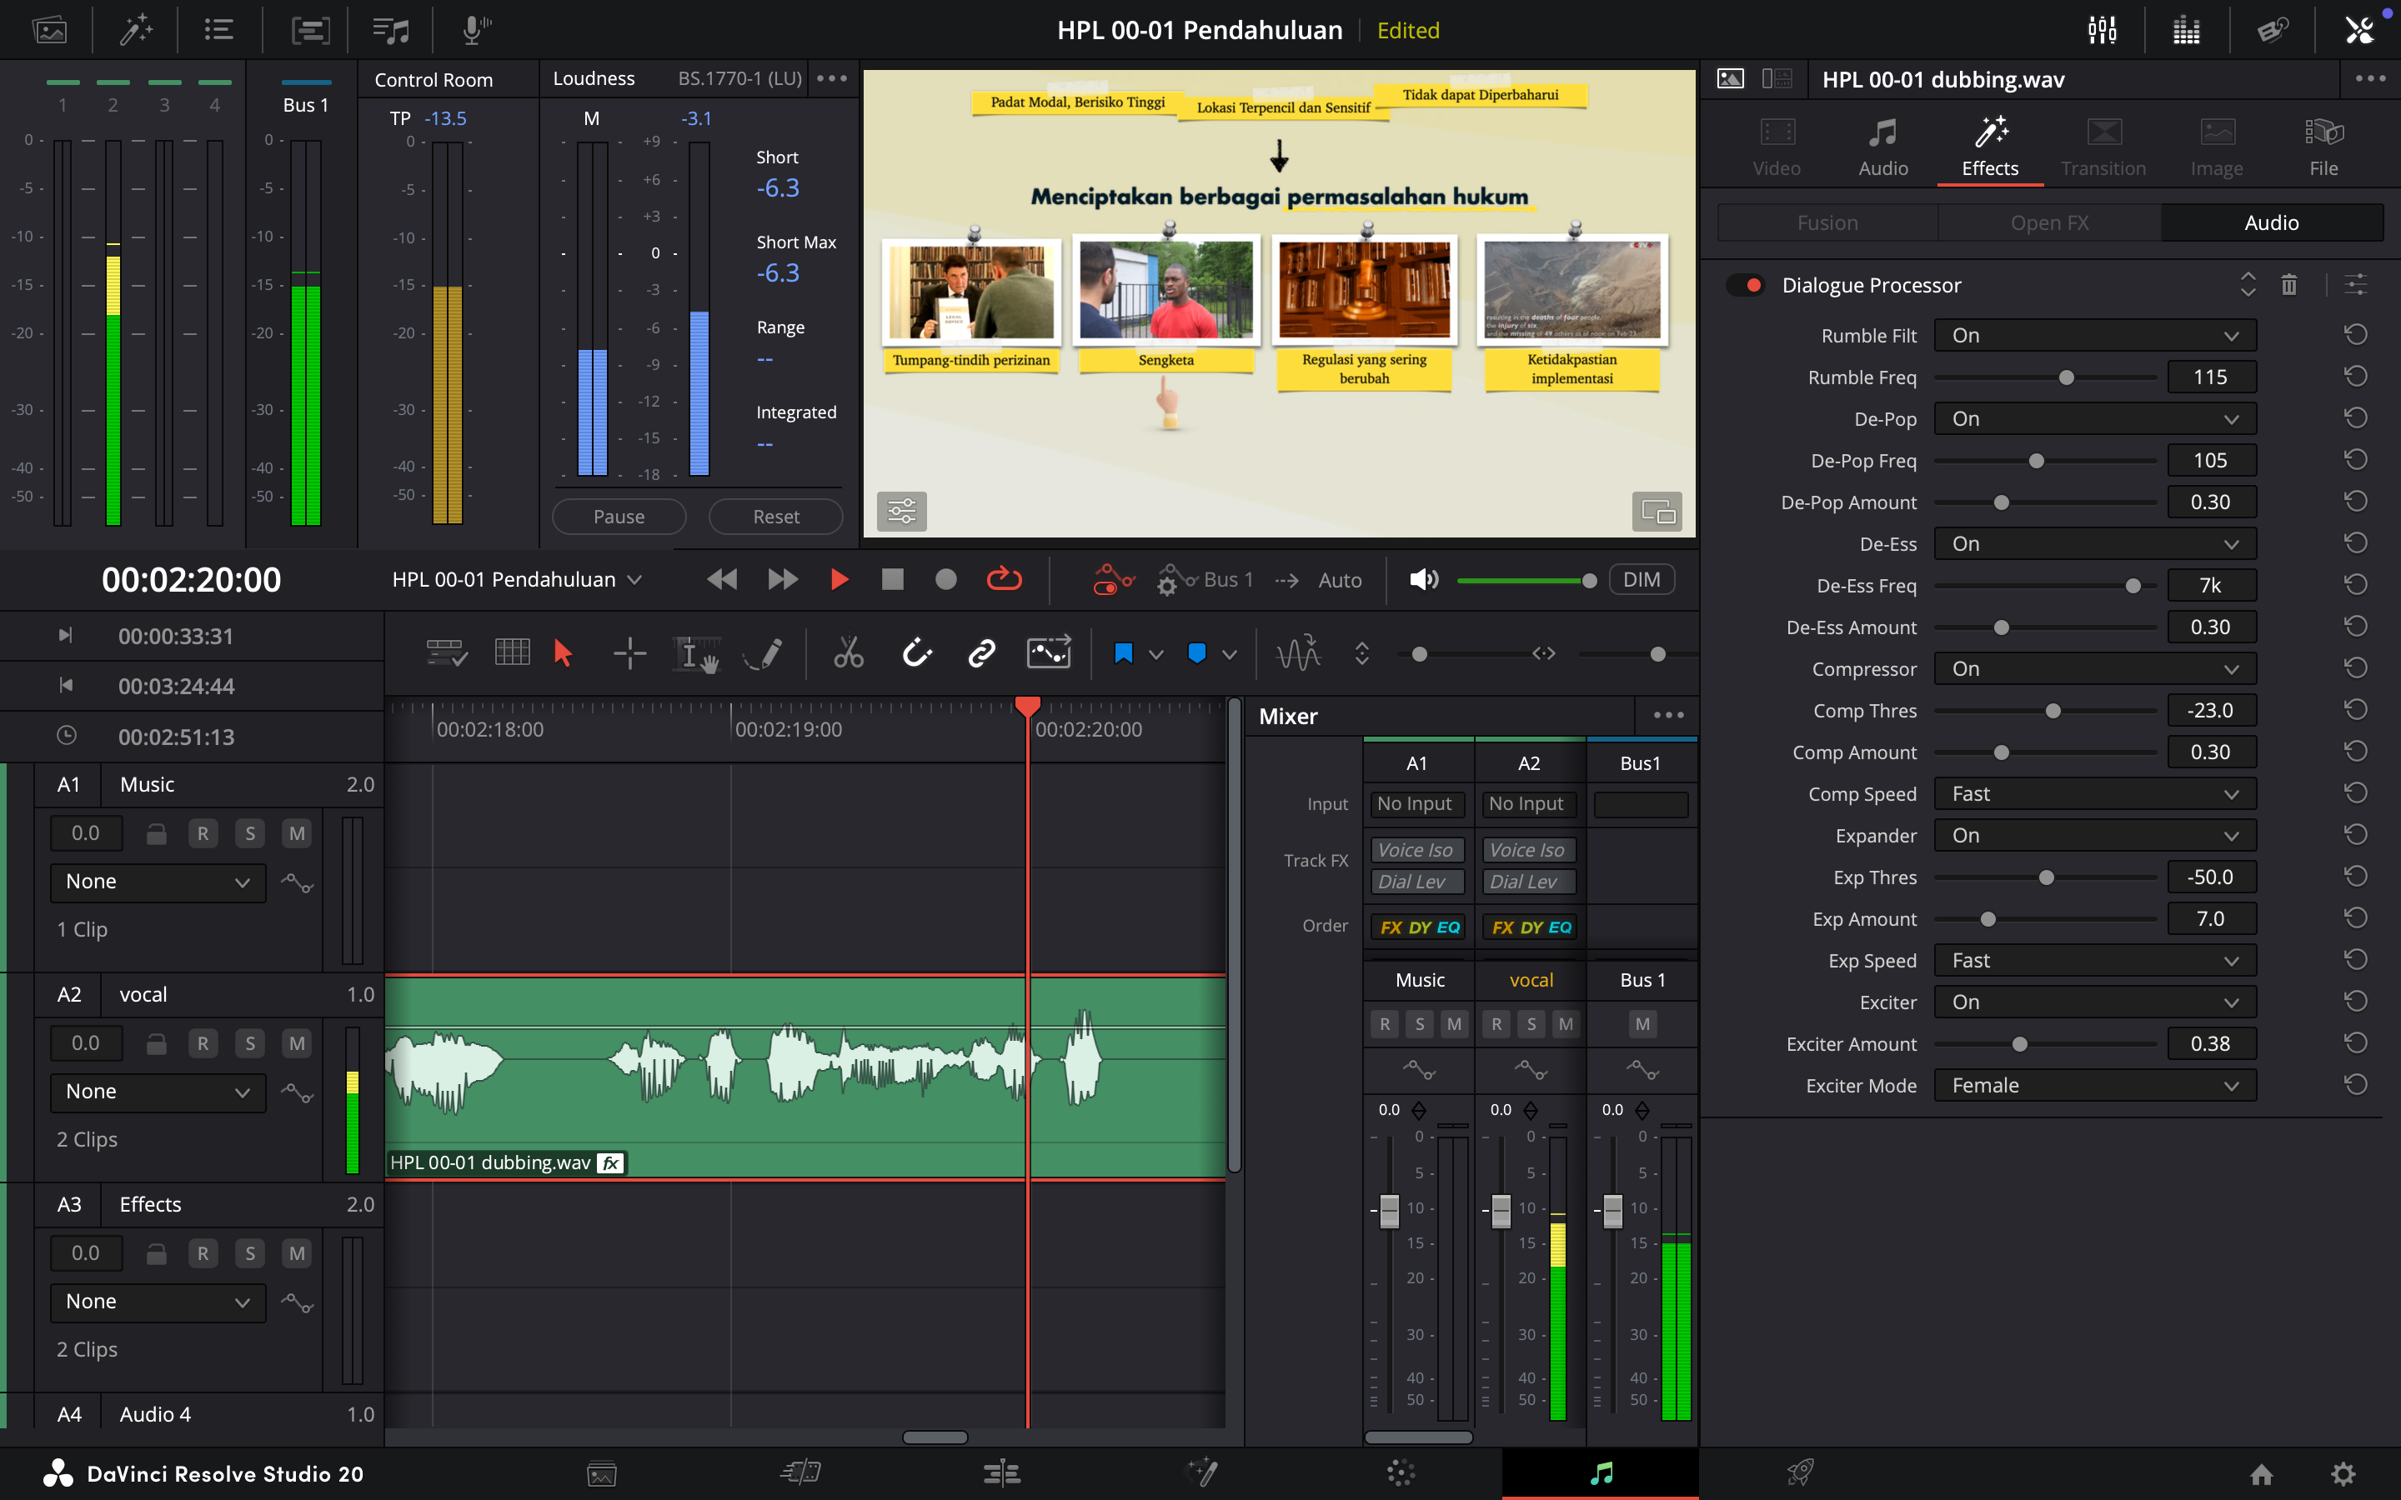Delete Dialogue Processor with trash icon
This screenshot has width=2401, height=1500.
pyautogui.click(x=2289, y=286)
